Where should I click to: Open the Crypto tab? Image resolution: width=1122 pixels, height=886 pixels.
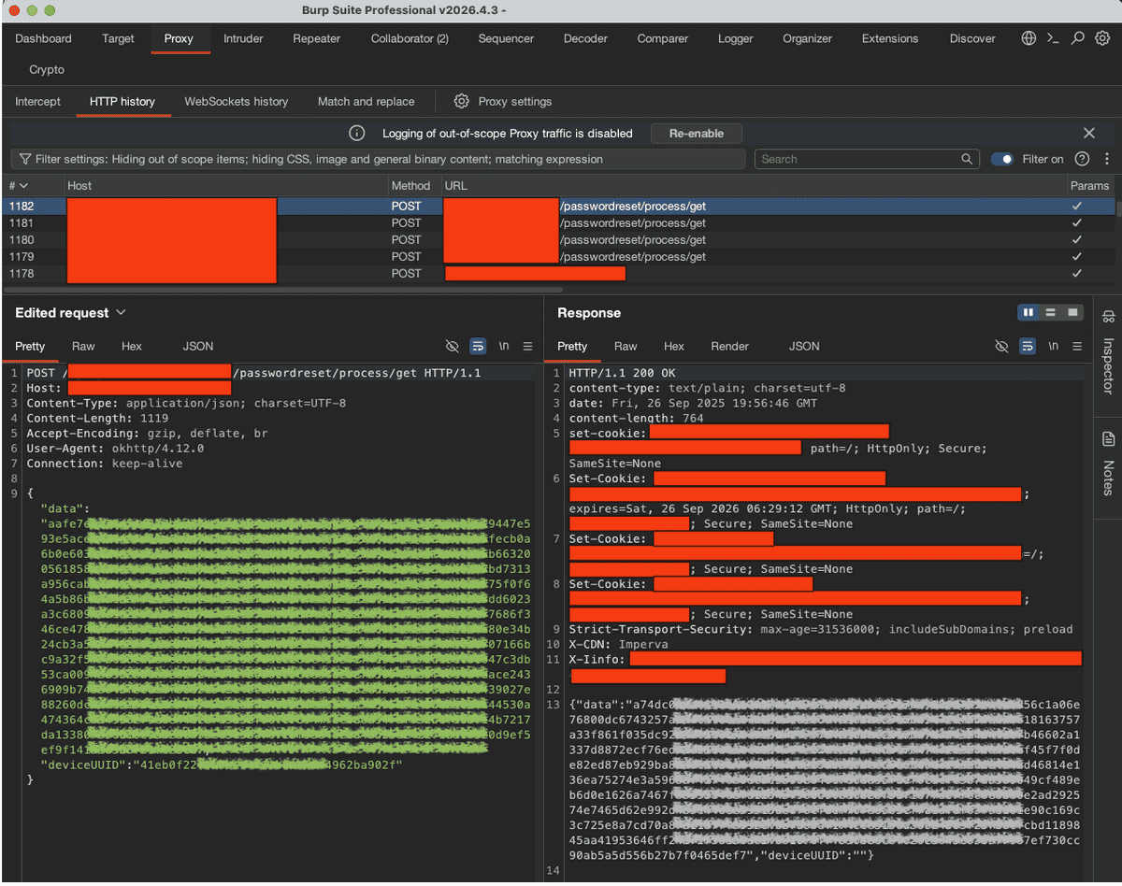point(47,70)
